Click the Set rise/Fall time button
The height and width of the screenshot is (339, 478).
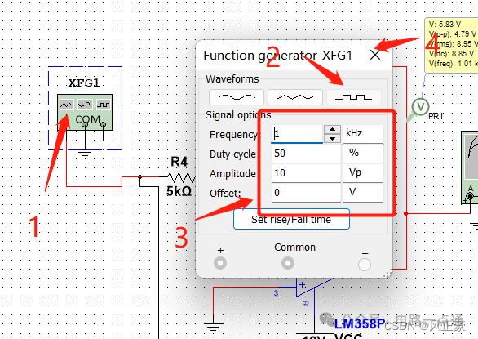[291, 219]
